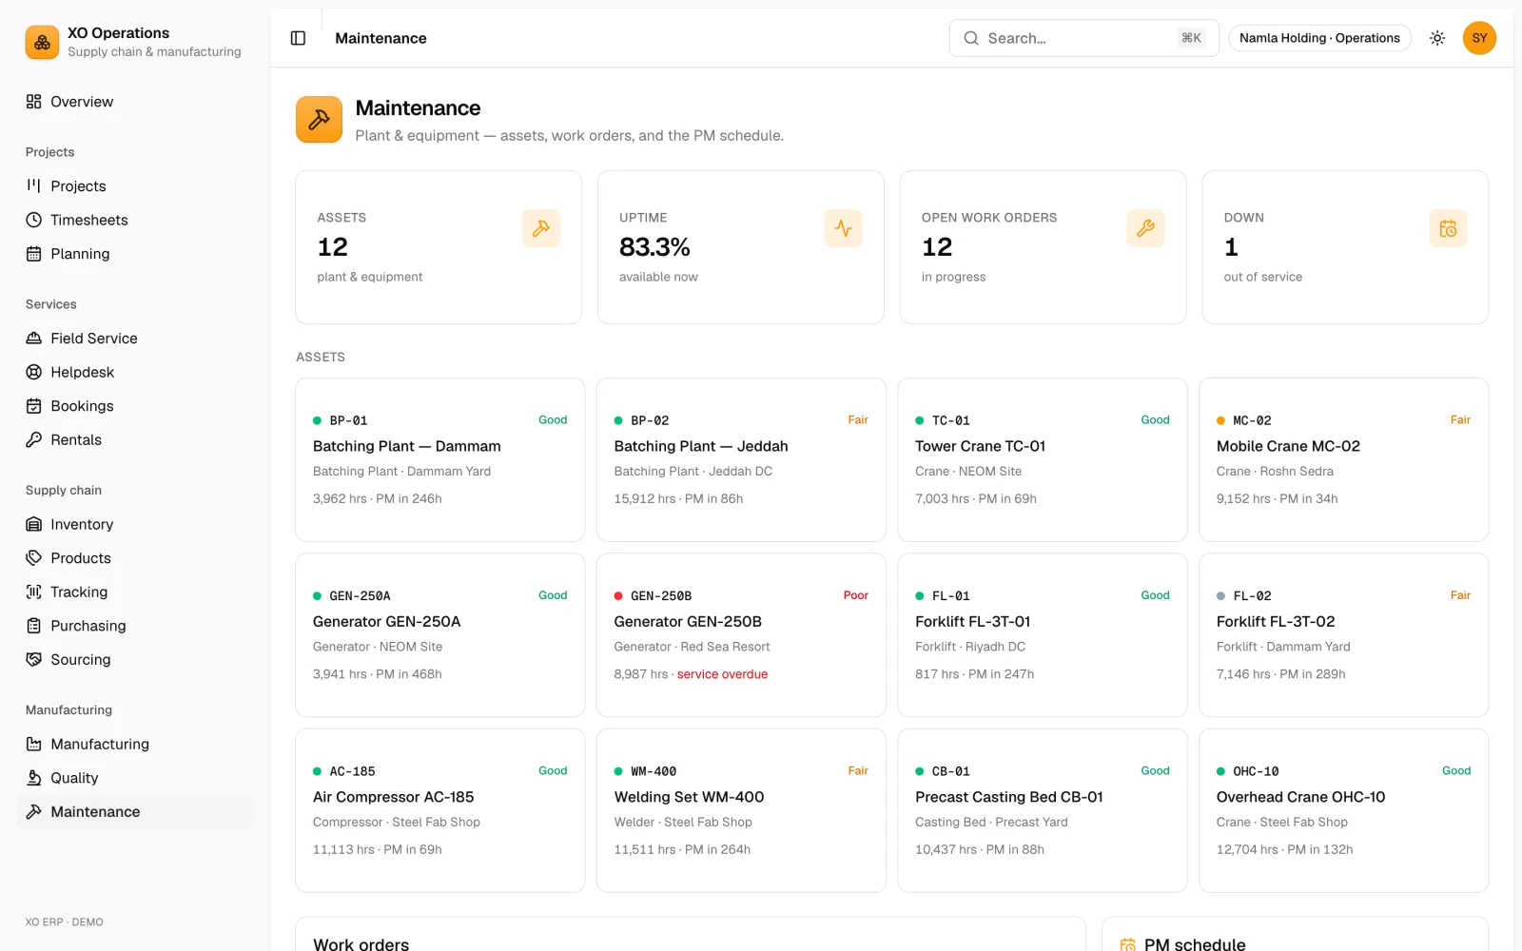Click the Uptime activity pulse icon
The width and height of the screenshot is (1522, 951).
(x=843, y=228)
